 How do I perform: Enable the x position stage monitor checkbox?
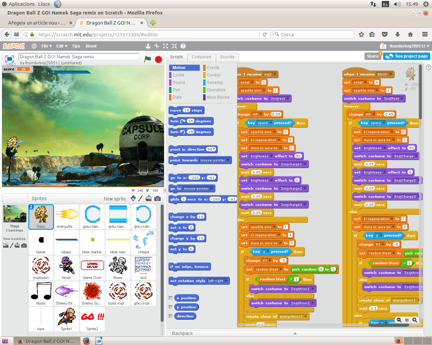(171, 298)
